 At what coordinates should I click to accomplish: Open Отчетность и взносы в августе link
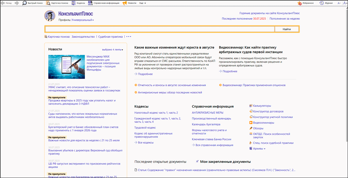(172, 85)
